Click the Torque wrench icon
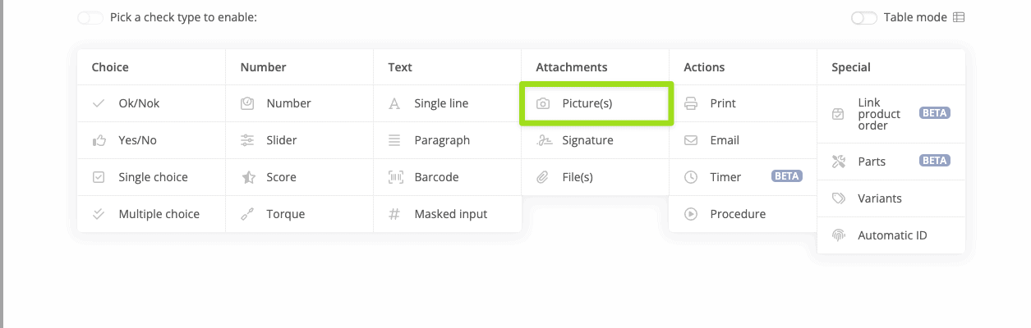The width and height of the screenshot is (1031, 328). [247, 214]
